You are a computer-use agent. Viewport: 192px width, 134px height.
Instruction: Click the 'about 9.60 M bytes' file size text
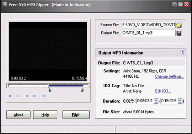click(x=138, y=112)
